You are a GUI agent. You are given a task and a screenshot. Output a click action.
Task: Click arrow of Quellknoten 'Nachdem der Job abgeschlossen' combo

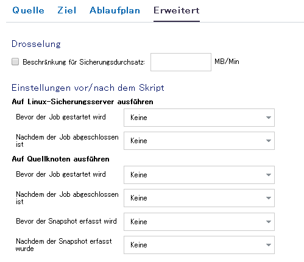pyautogui.click(x=269, y=198)
